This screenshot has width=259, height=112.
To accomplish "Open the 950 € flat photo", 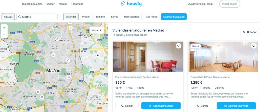I will tap(148, 57).
